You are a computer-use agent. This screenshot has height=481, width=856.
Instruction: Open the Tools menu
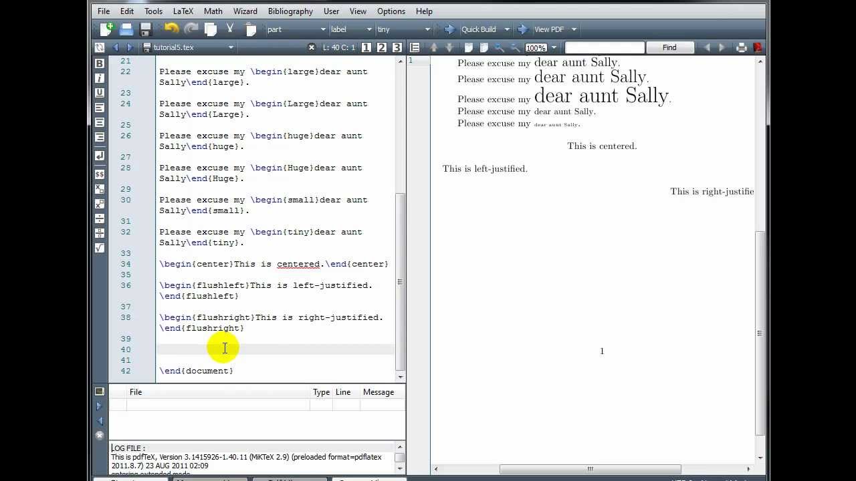click(x=153, y=11)
